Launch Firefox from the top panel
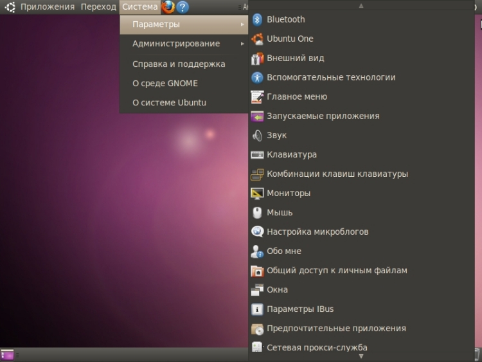This screenshot has height=362, width=482. coord(168,7)
